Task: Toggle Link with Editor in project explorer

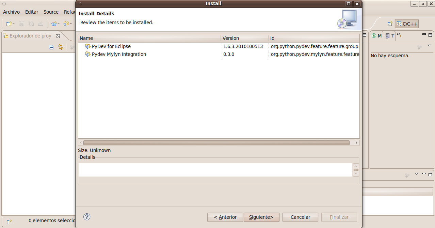Action: click(61, 47)
